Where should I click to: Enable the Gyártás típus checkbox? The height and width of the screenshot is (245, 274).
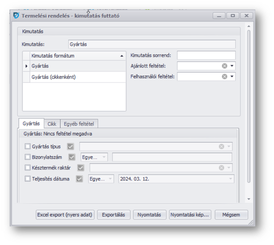[28, 146]
